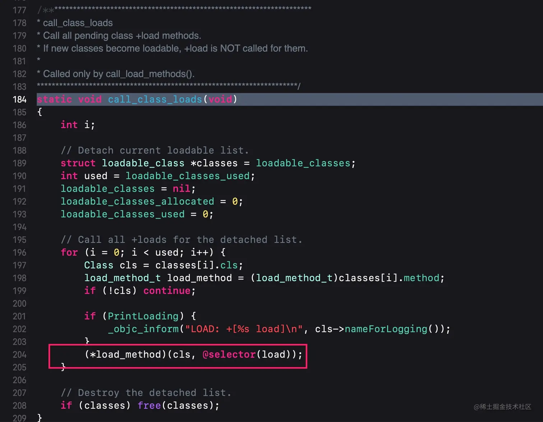Click 'loadable_classes_used' on line 190
Screen dimensions: 543x422
pos(187,176)
